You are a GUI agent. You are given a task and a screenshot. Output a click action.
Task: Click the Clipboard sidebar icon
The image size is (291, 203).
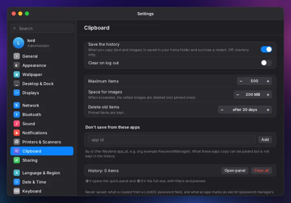click(17, 151)
